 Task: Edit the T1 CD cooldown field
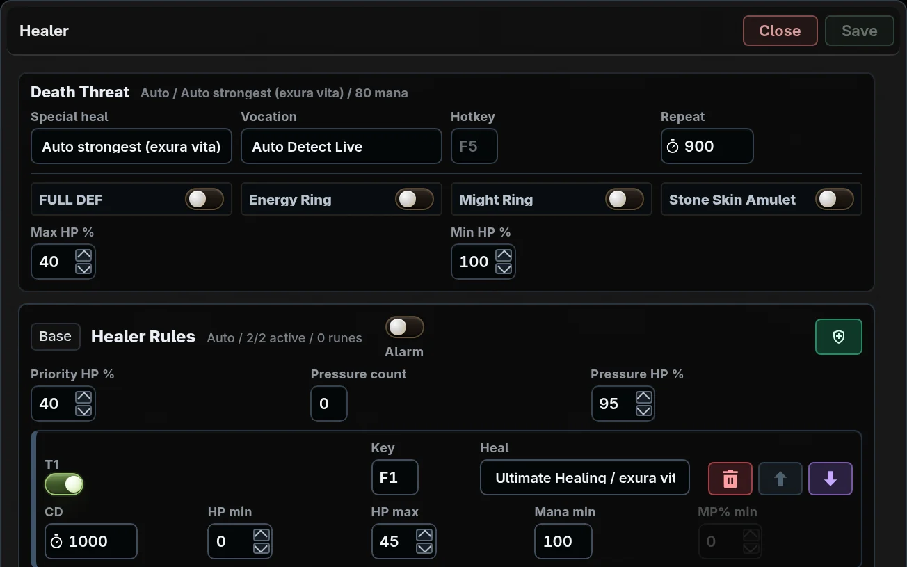tap(91, 541)
